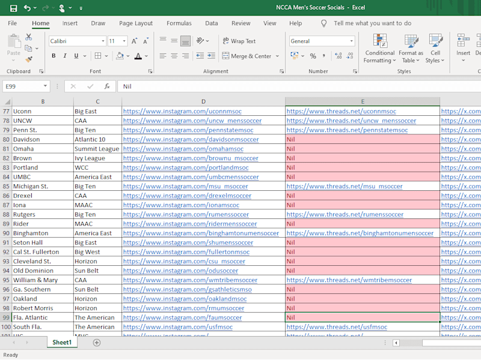Add a new sheet with plus icon

97,343
